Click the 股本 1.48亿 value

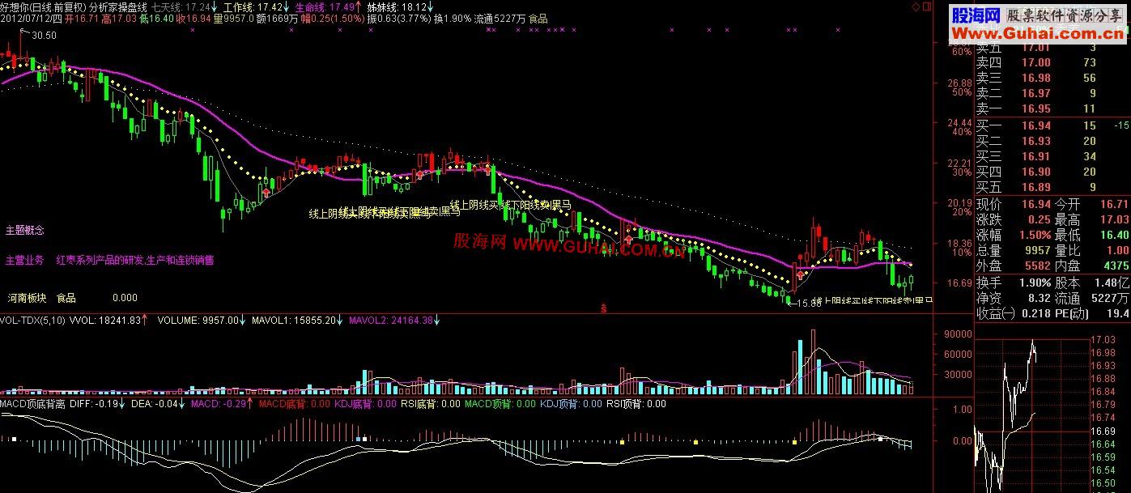1112,283
